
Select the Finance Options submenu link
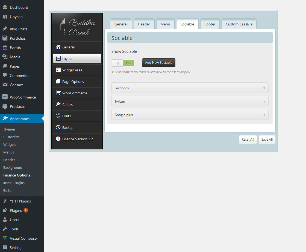pos(17,175)
